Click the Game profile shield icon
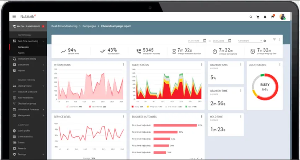Viewport: 300px width, 160px height. coord(14,131)
